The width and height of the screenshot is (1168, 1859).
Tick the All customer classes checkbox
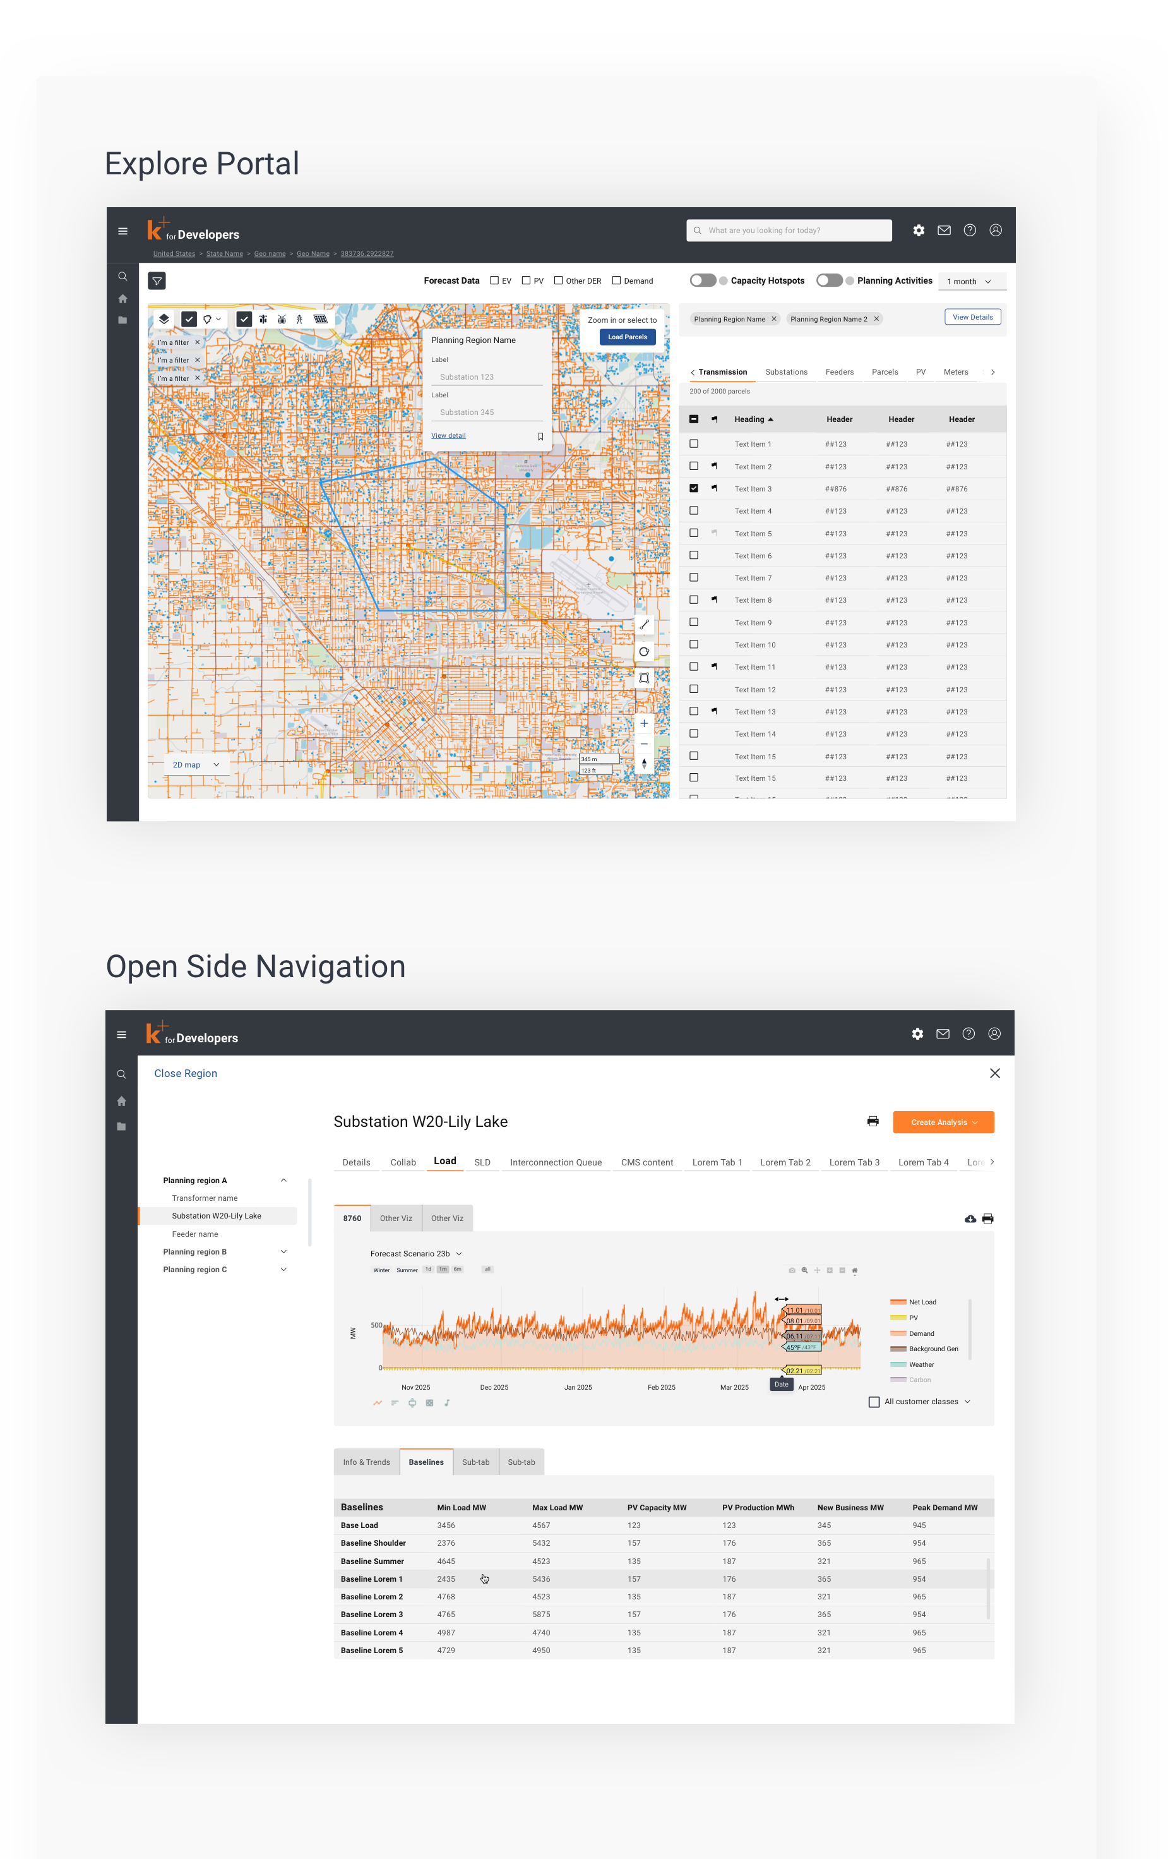click(873, 1401)
